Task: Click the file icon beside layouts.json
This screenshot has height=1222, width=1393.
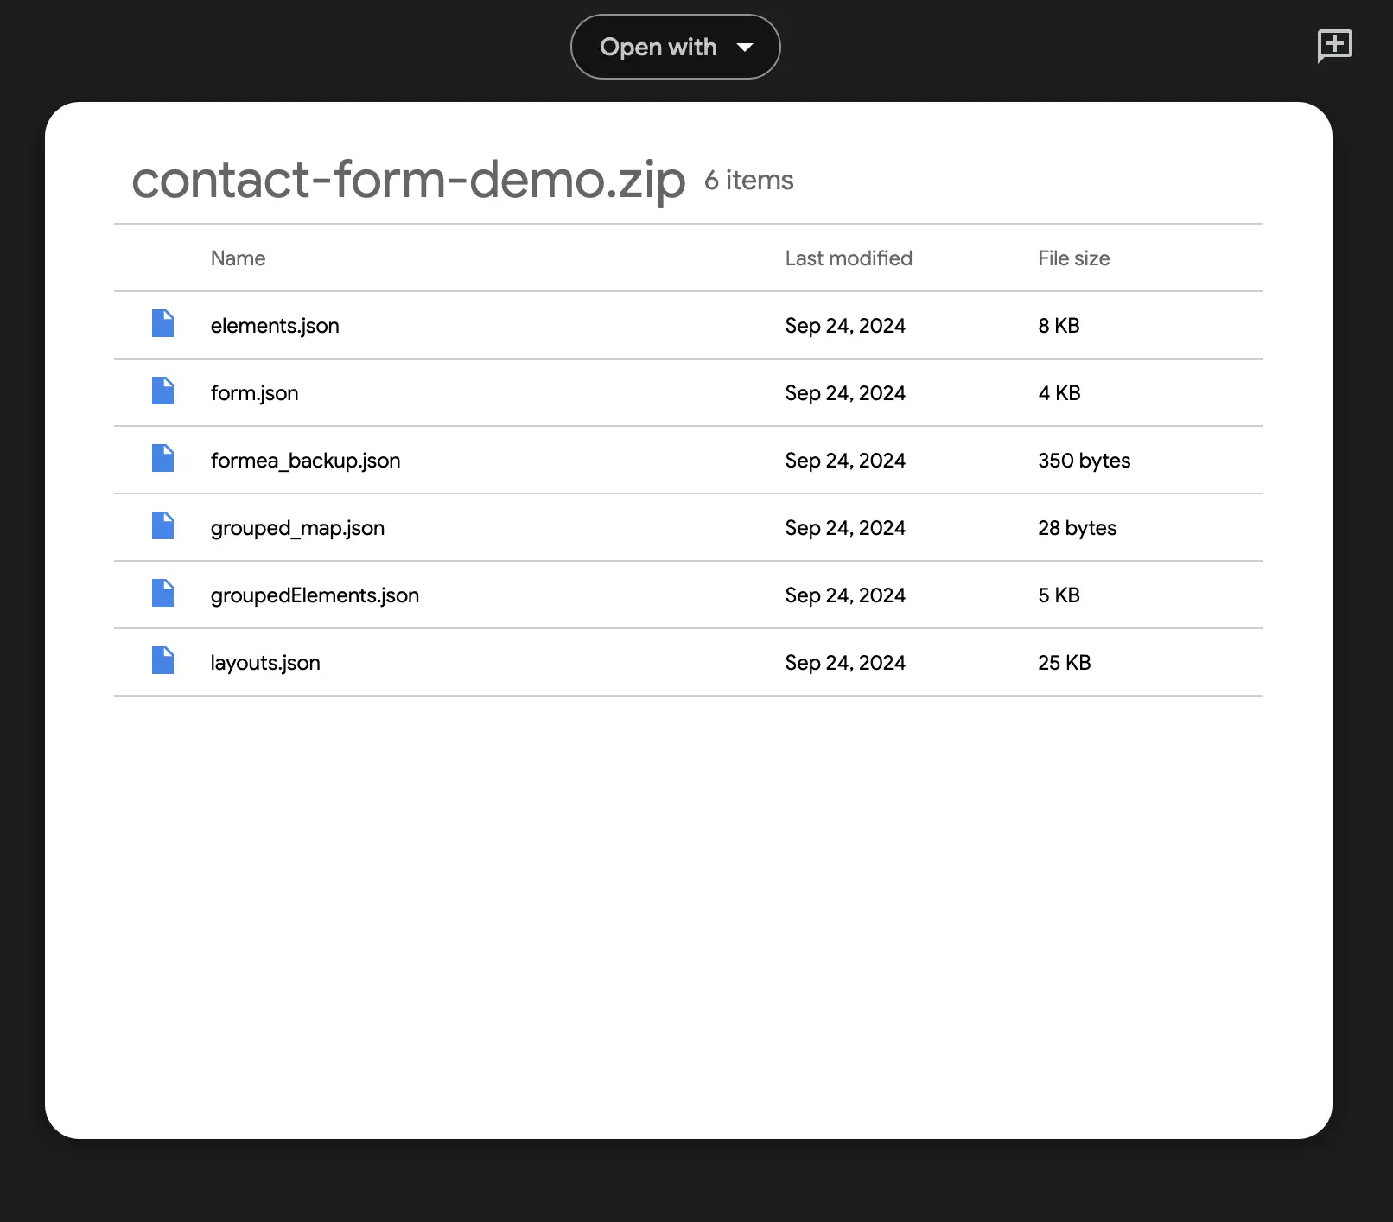Action: (162, 660)
